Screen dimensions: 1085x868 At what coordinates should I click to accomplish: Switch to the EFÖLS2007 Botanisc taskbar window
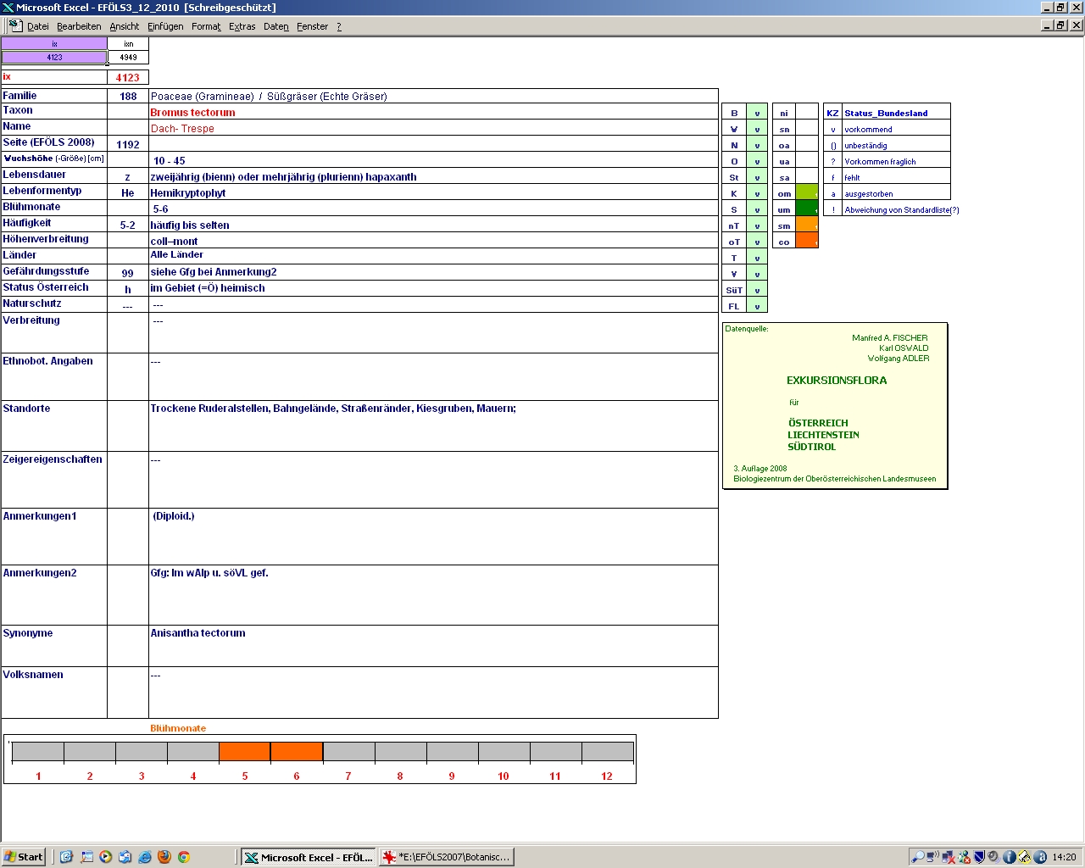pyautogui.click(x=447, y=857)
